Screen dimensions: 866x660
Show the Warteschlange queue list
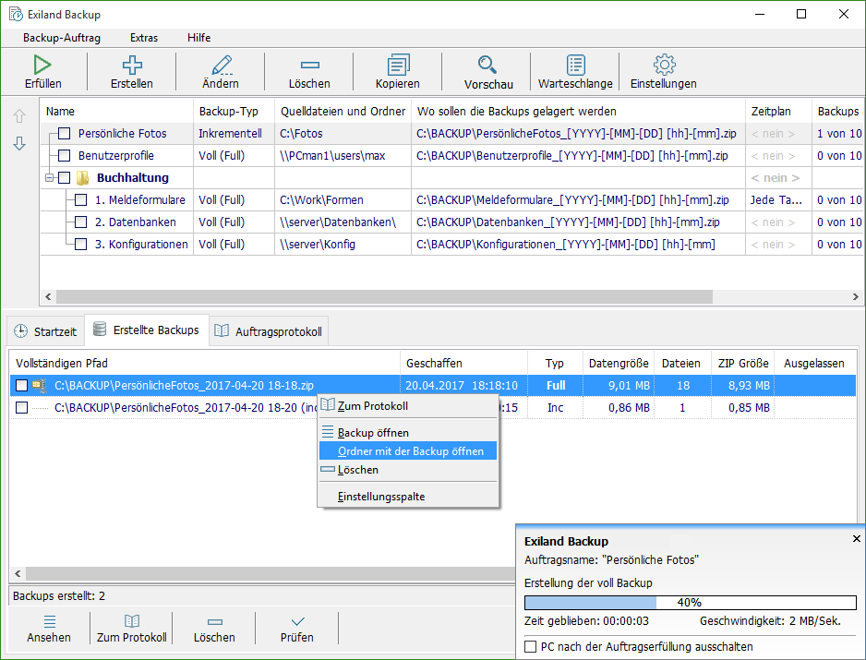pos(575,65)
